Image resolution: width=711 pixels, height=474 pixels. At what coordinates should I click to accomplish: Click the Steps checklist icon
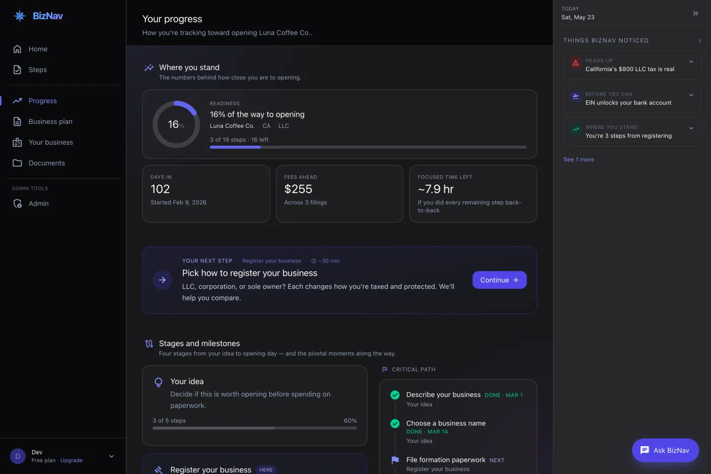[x=17, y=70]
